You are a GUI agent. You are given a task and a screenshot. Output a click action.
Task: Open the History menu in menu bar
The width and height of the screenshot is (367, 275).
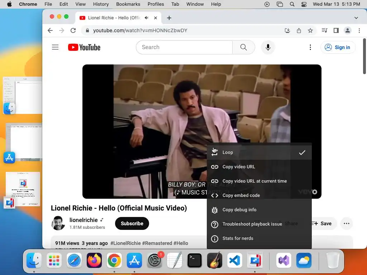[x=101, y=4]
